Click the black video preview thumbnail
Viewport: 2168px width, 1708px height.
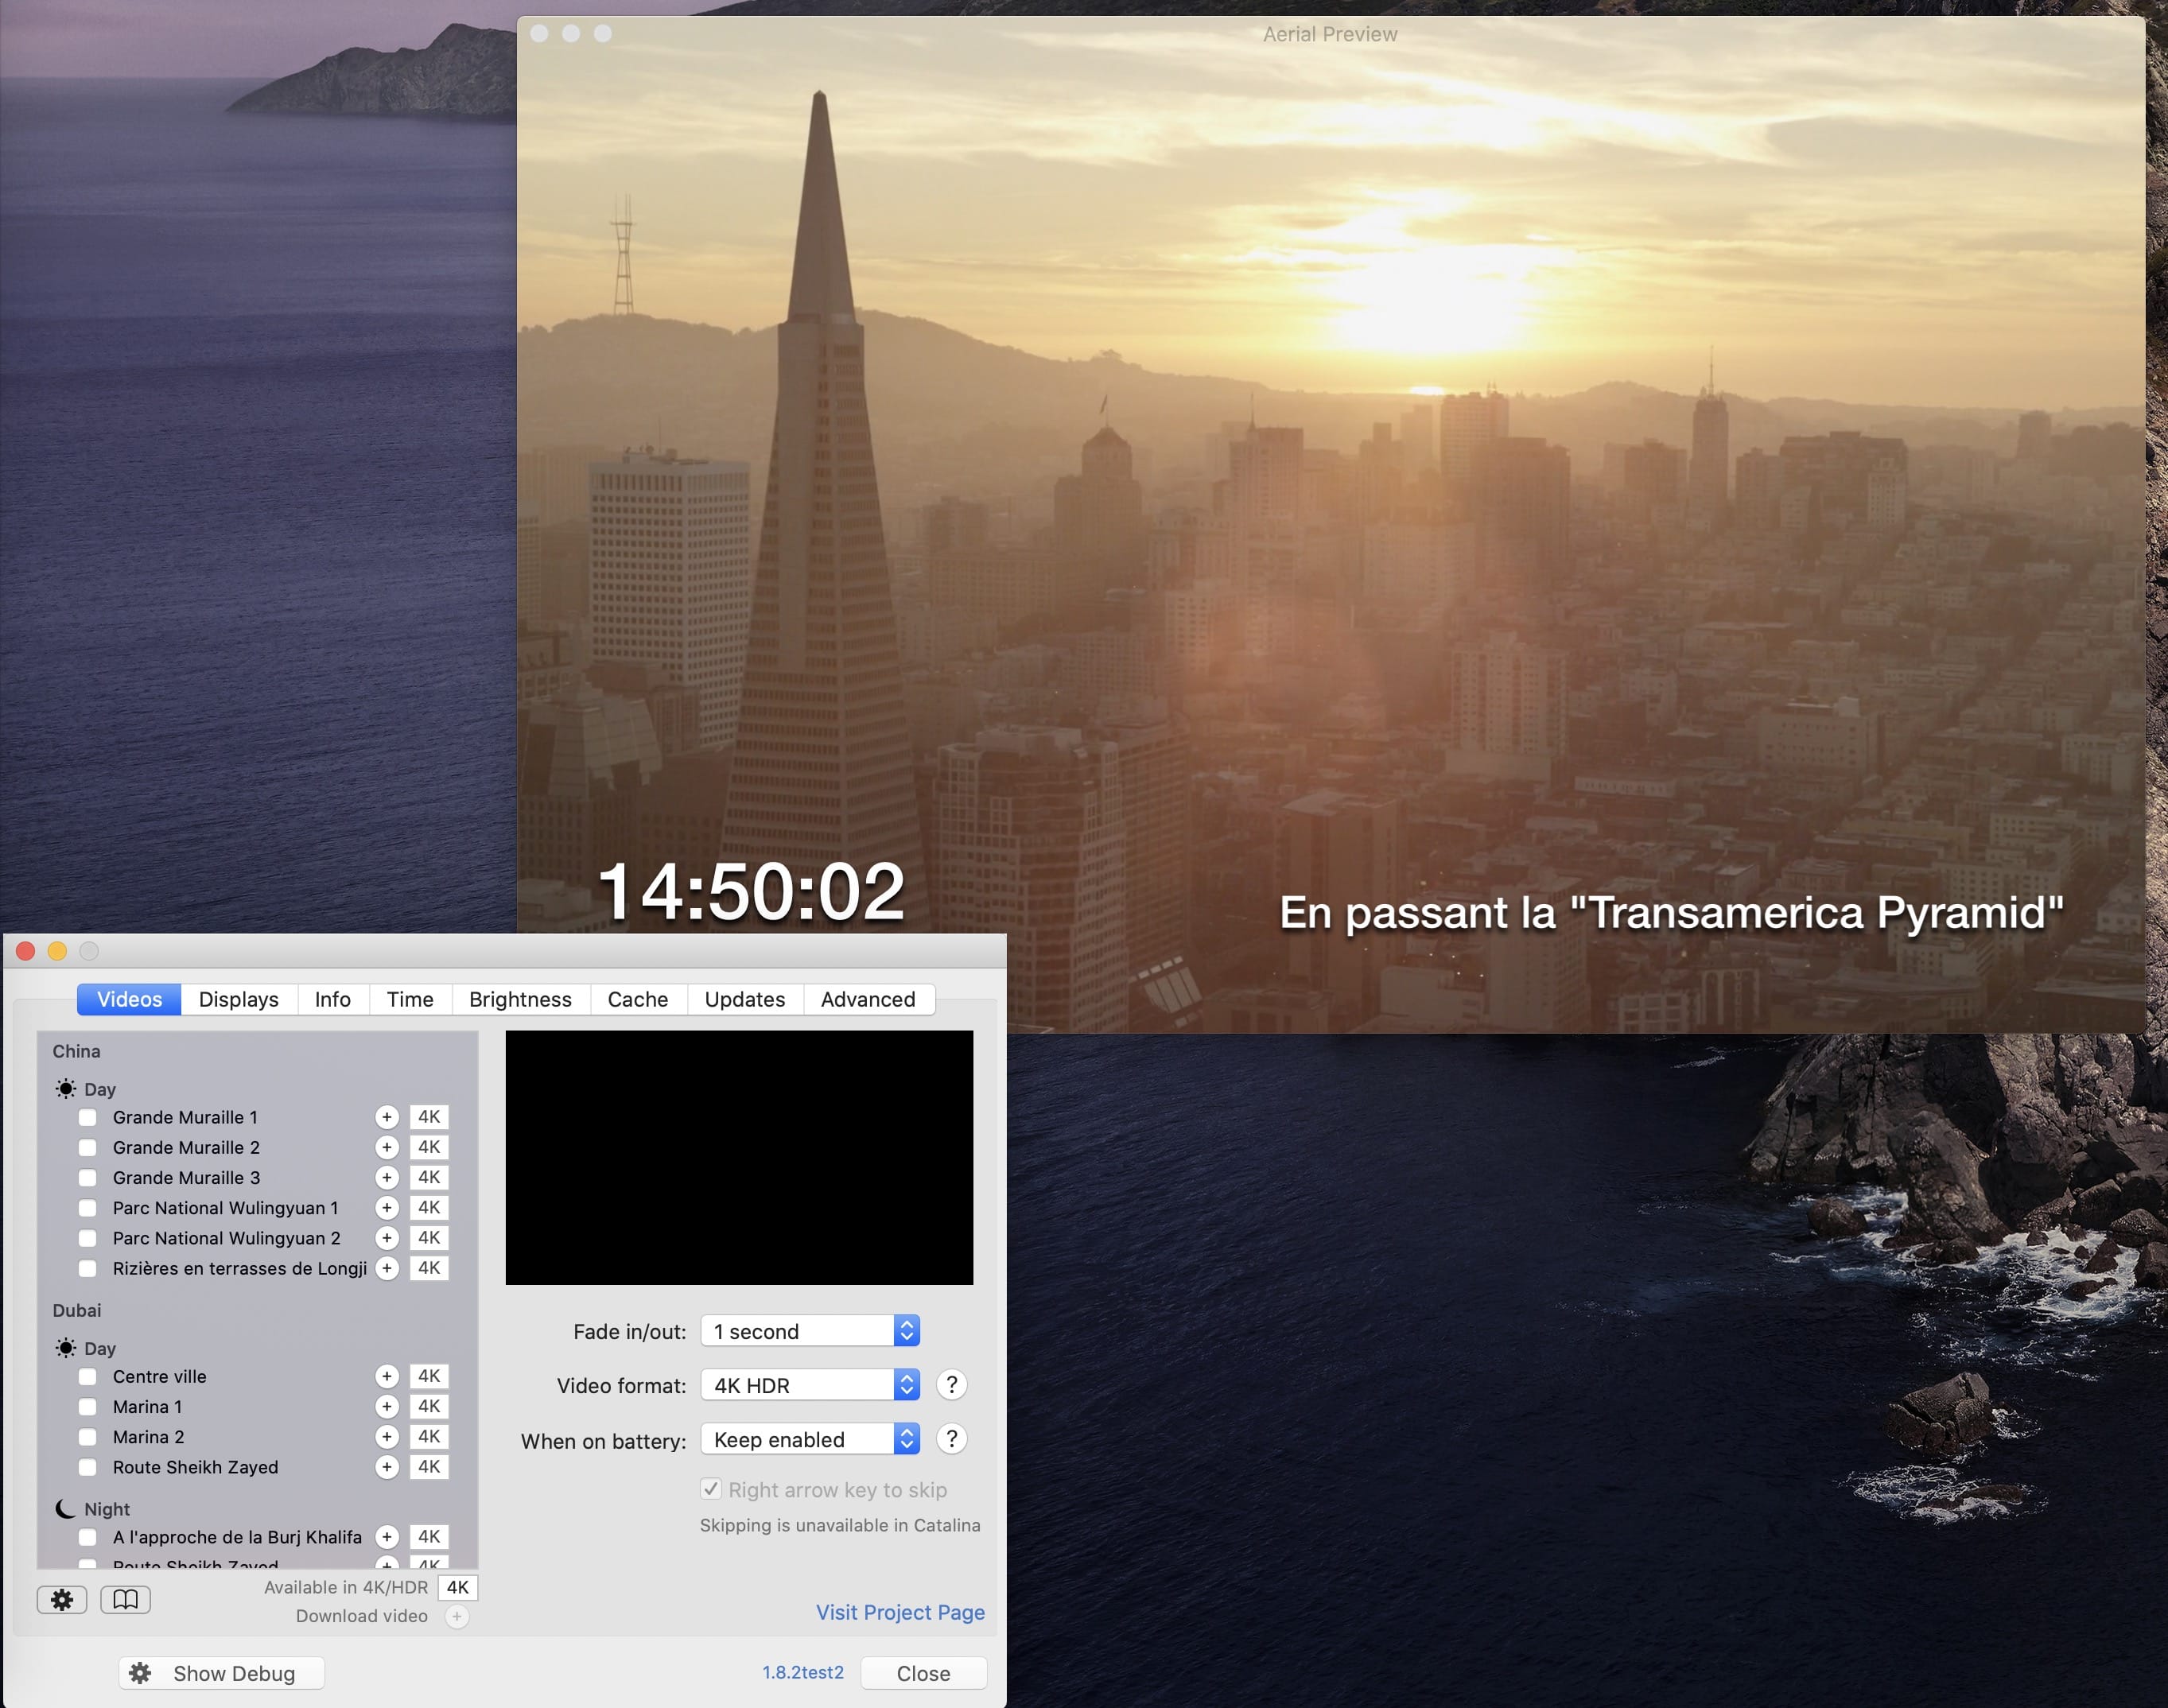click(739, 1158)
